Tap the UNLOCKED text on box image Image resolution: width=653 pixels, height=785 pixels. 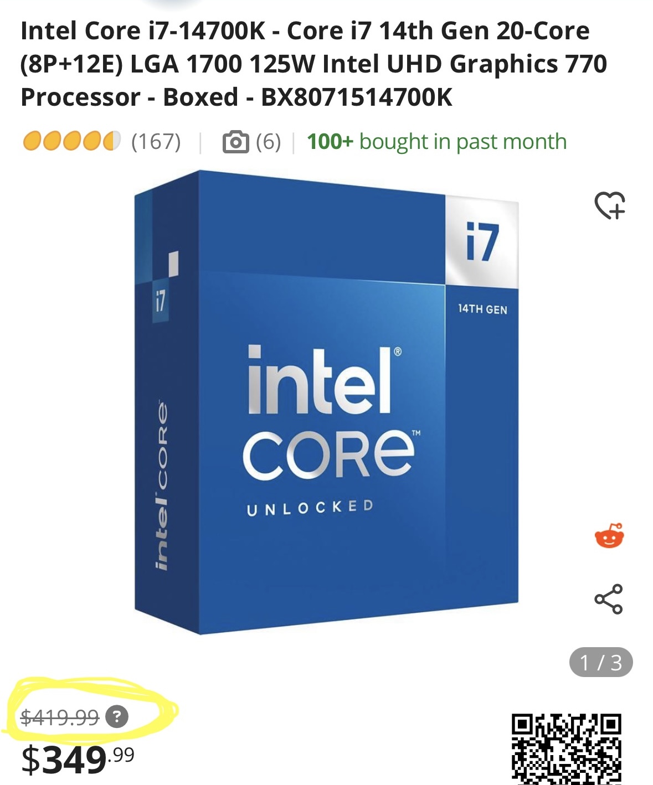[310, 508]
